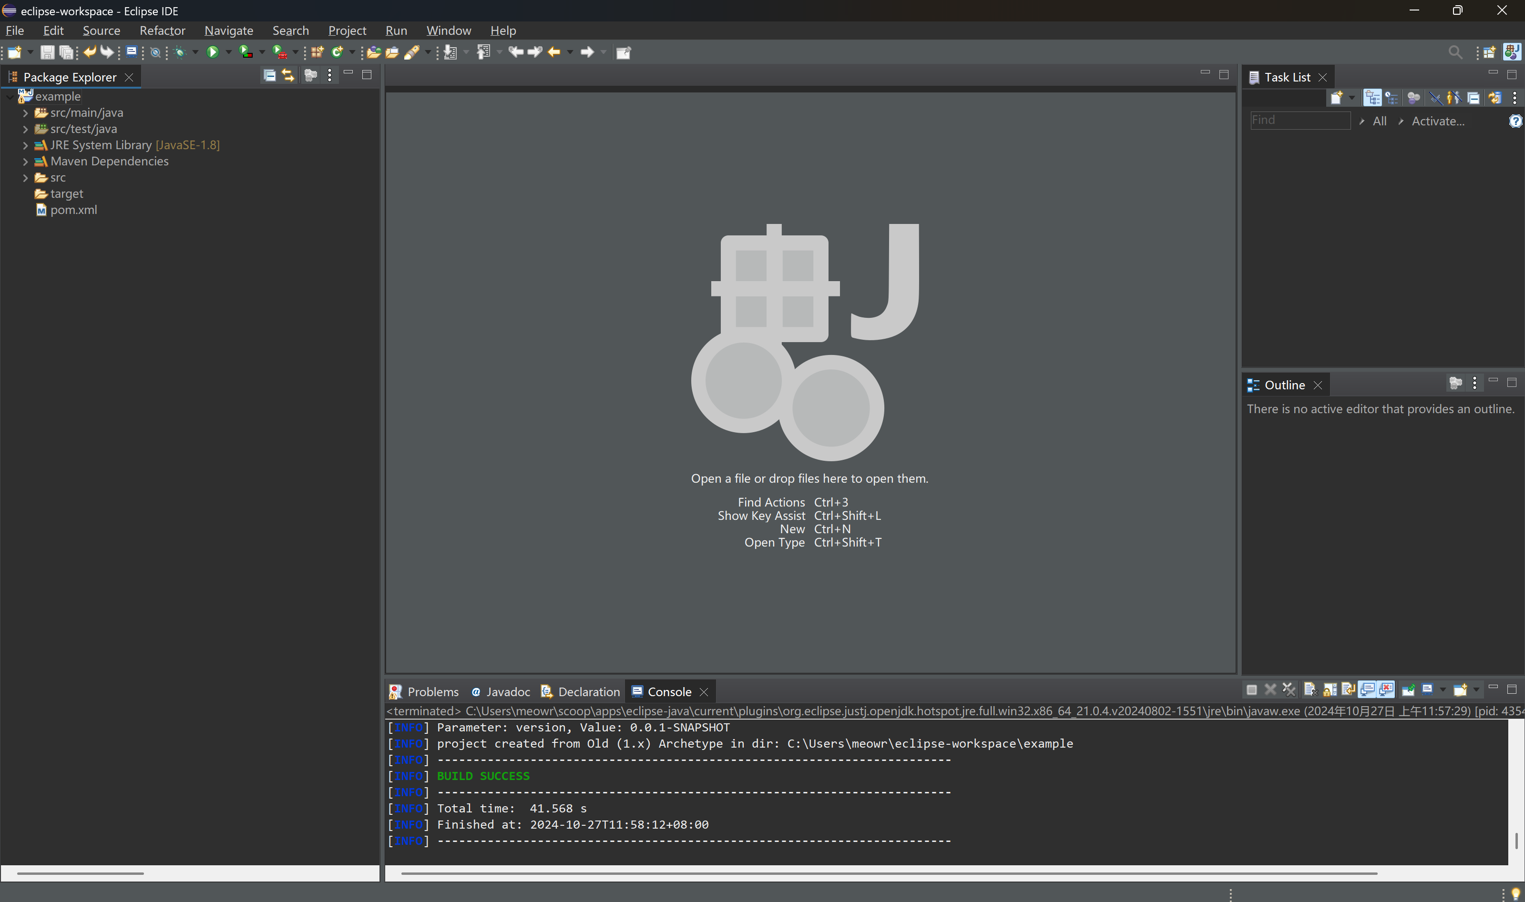1525x902 pixels.
Task: Expand the Maven Dependencies node
Action: (x=26, y=162)
